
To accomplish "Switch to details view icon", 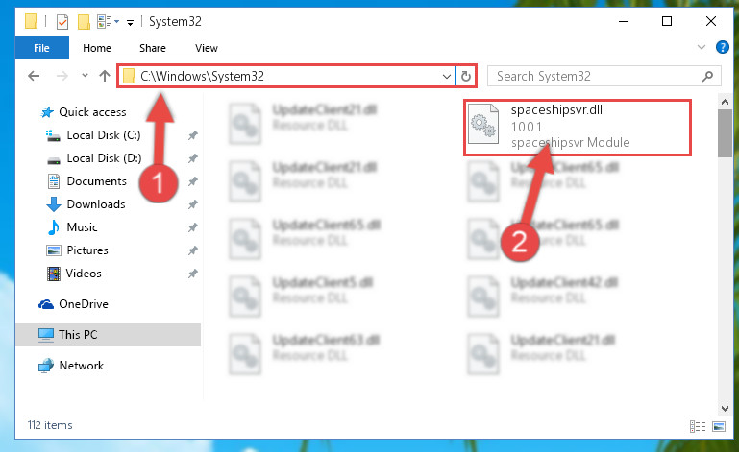I will pyautogui.click(x=698, y=427).
